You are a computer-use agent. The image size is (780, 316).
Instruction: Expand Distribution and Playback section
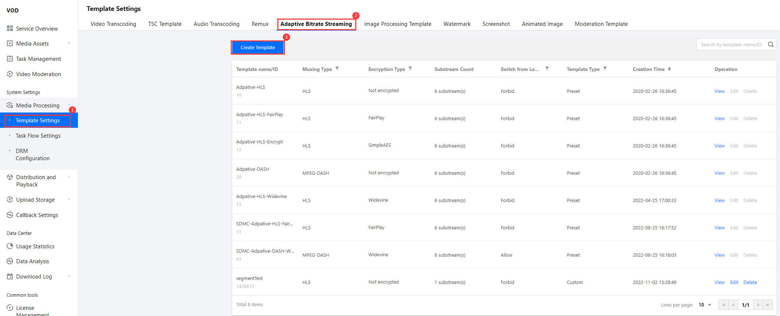click(x=69, y=177)
